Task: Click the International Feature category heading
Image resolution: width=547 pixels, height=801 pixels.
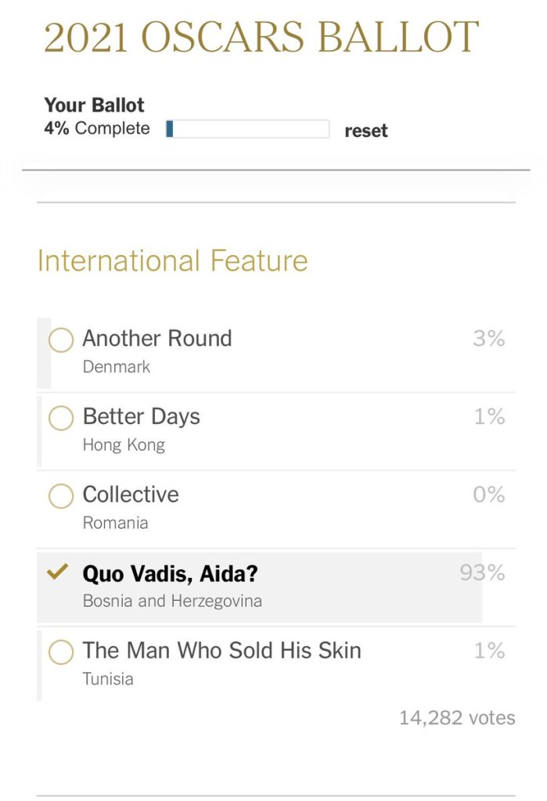Action: tap(173, 260)
